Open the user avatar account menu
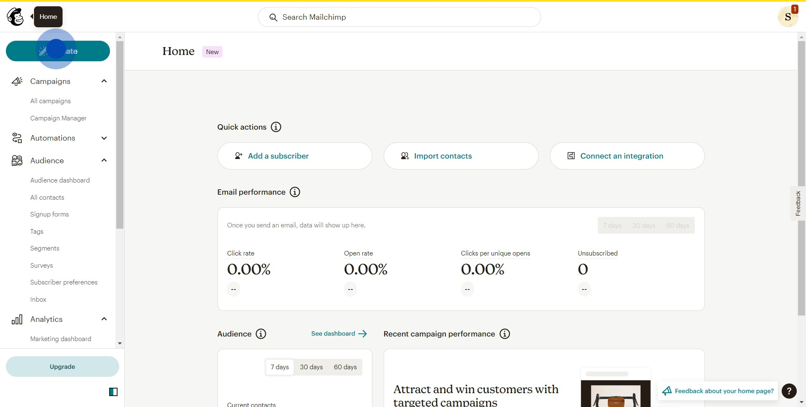Screen dimensions: 806x407 788,17
